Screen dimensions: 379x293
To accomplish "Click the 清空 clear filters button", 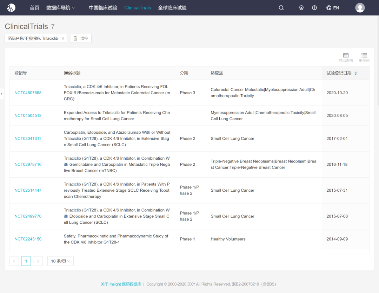I will [x=81, y=38].
